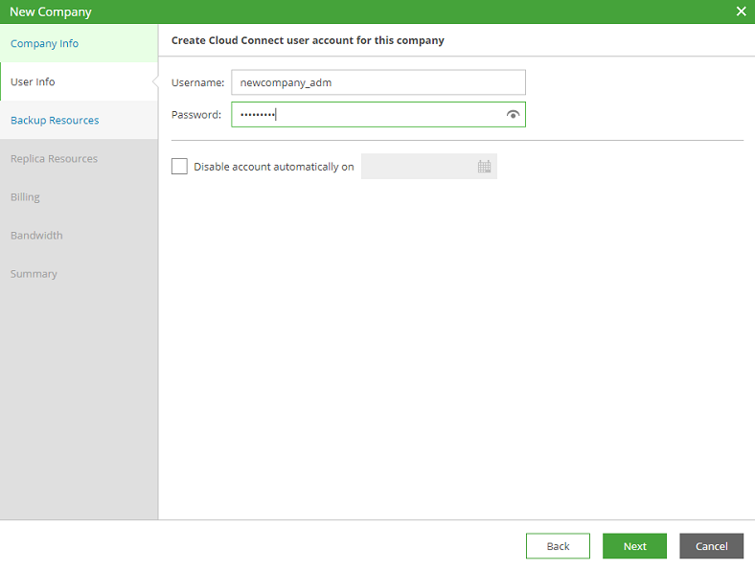
Task: Click the Password: label
Action: pyautogui.click(x=196, y=115)
